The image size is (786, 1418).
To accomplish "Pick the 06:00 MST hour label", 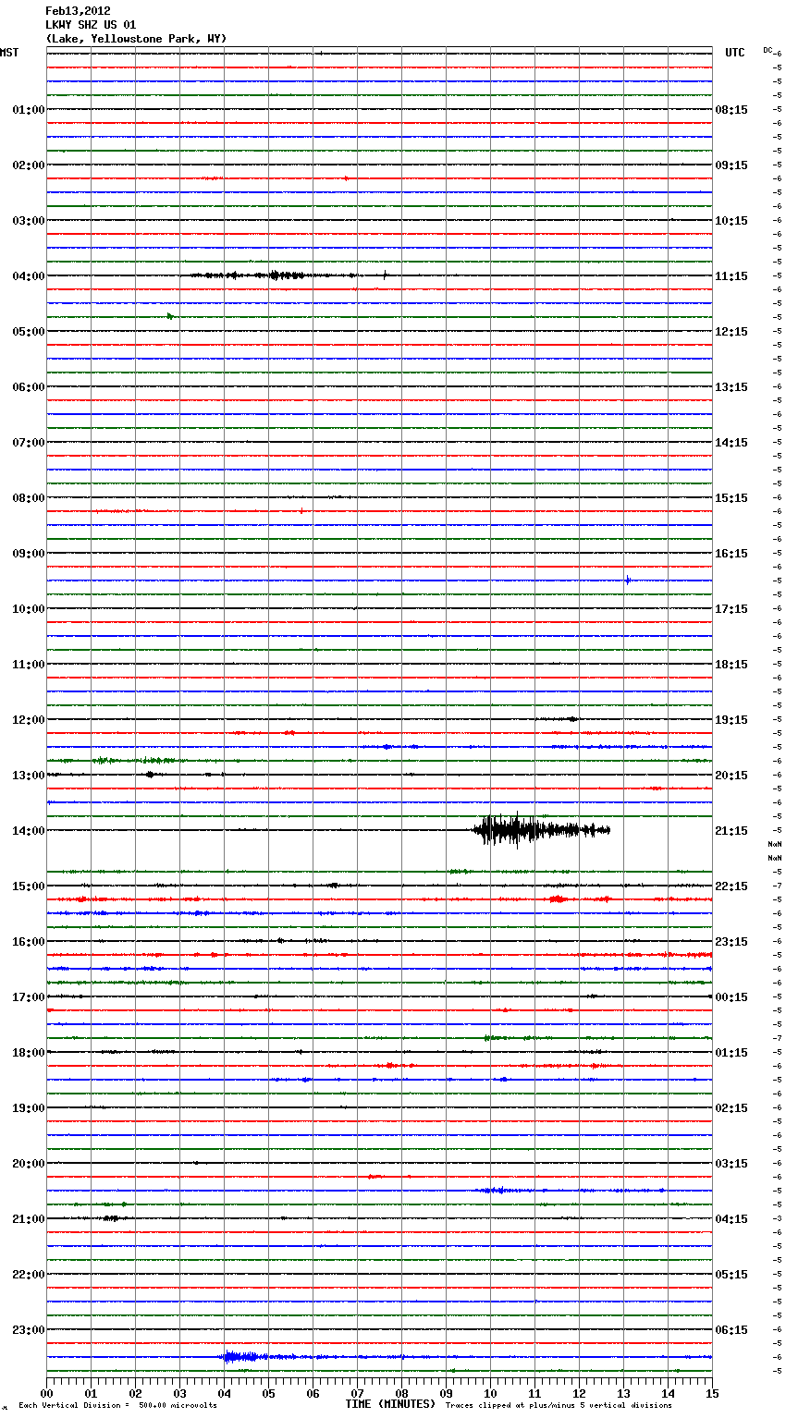I will pos(29,387).
